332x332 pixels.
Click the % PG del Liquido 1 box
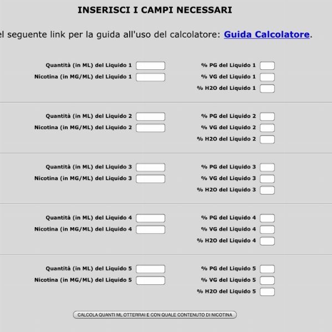(267, 65)
